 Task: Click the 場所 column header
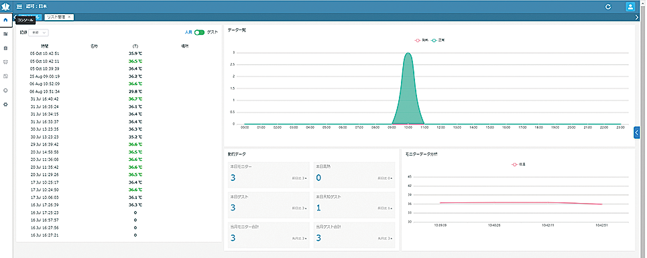(185, 46)
